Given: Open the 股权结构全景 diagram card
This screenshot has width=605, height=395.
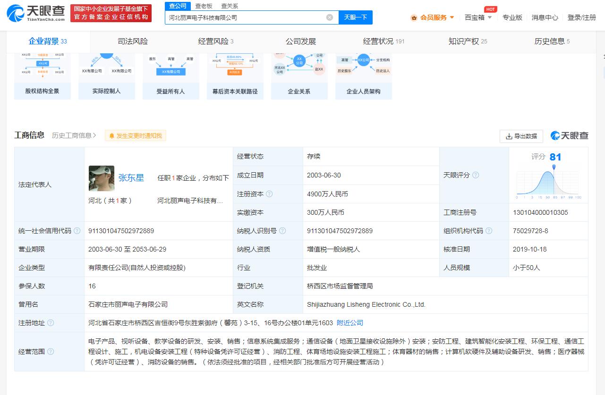Looking at the screenshot, I should click(43, 76).
